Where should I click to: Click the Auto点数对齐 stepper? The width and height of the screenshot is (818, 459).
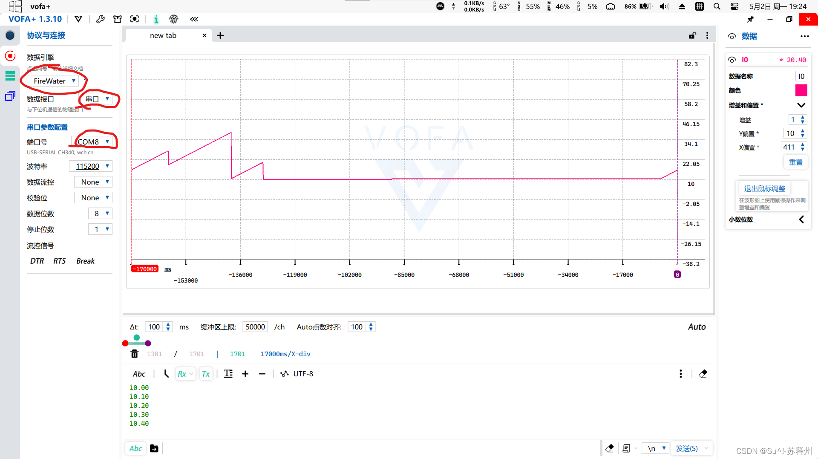click(x=371, y=327)
